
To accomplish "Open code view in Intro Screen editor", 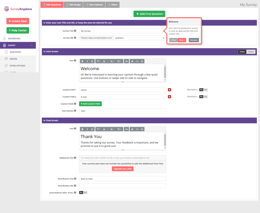I will [137, 61].
